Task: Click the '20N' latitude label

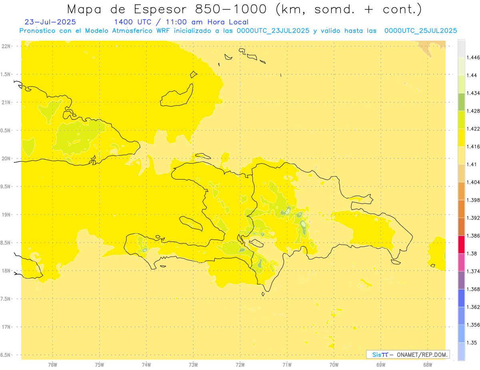Action: tap(6, 158)
